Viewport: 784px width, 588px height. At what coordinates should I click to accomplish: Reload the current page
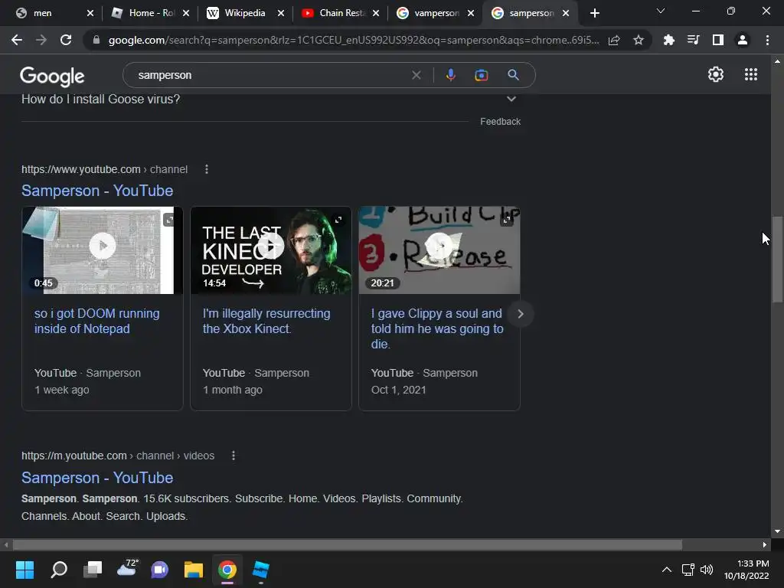[x=66, y=40]
